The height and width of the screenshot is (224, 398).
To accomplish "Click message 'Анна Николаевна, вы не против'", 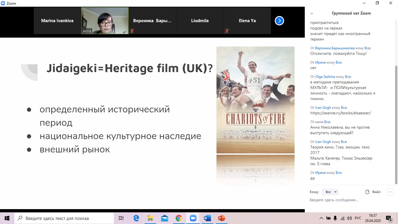I will 340,127.
